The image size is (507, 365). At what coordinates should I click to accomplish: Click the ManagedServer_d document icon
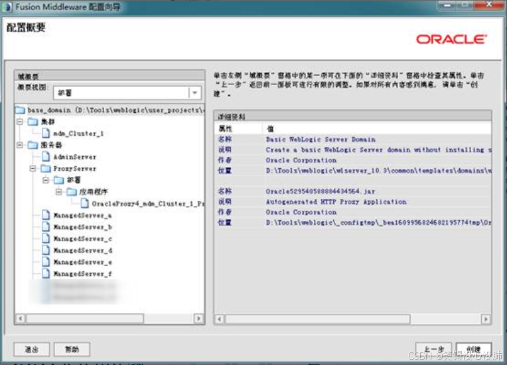coord(46,251)
